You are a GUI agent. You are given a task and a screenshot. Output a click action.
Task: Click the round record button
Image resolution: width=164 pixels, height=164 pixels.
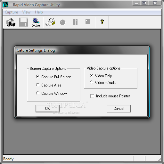62,22
